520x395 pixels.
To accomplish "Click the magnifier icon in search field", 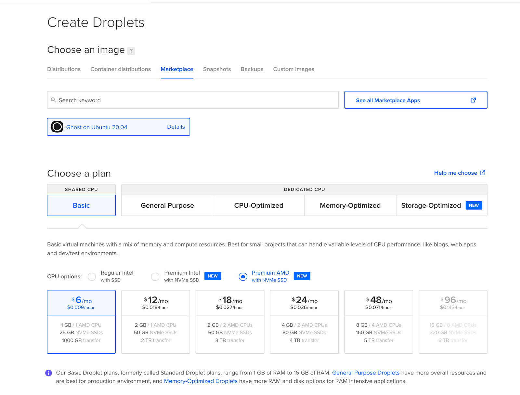I will point(54,100).
